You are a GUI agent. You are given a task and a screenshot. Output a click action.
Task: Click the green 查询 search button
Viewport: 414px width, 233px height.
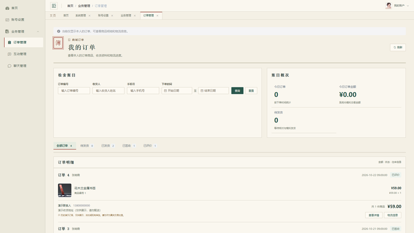(x=238, y=91)
